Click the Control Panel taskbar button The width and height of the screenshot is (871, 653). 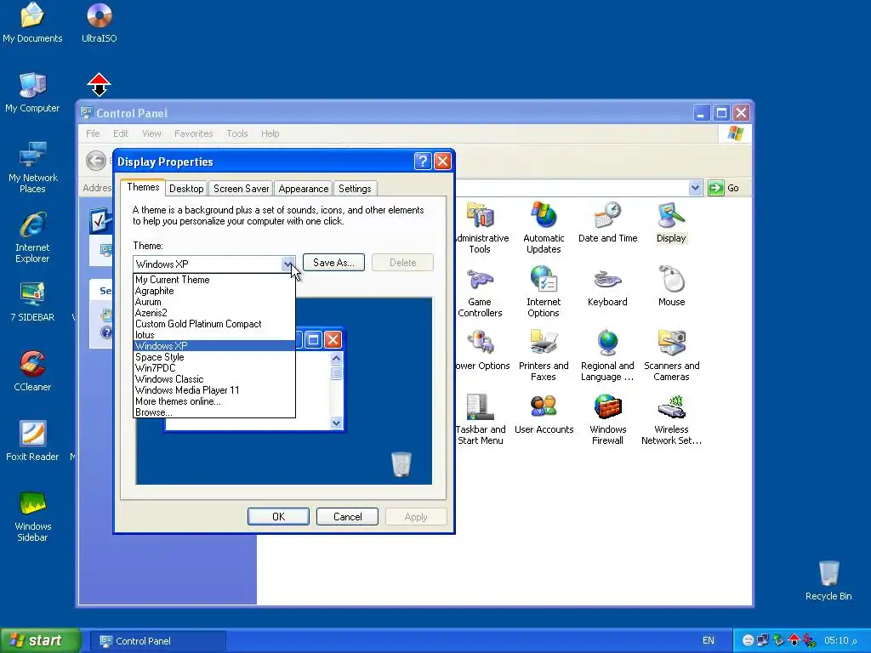tap(157, 641)
